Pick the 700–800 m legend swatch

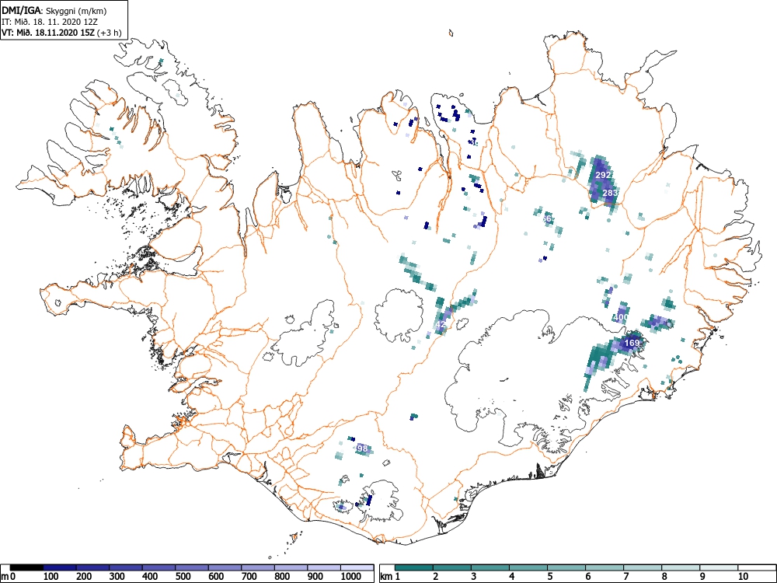[x=258, y=567]
